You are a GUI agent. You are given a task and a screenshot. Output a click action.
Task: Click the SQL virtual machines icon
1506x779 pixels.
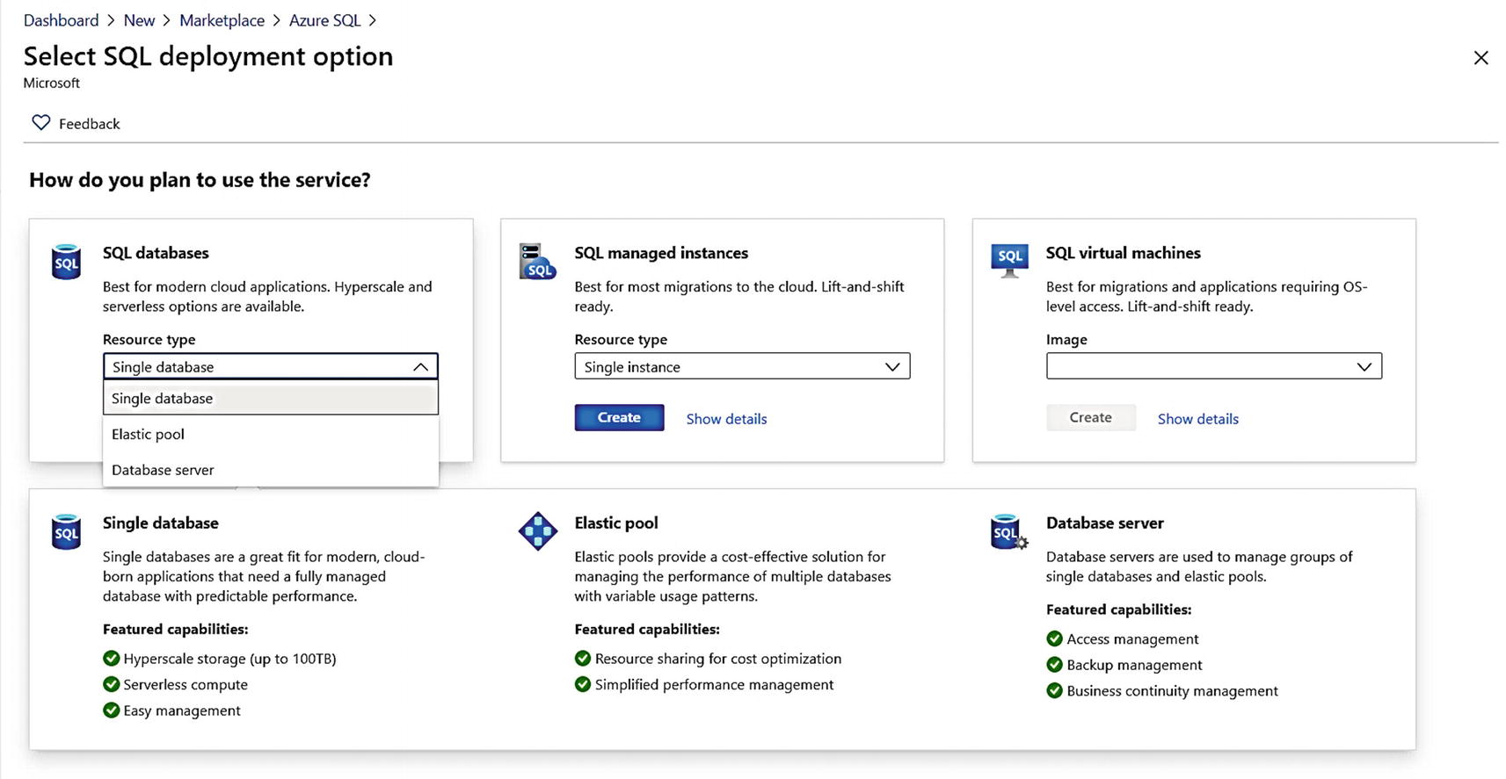pyautogui.click(x=1009, y=261)
